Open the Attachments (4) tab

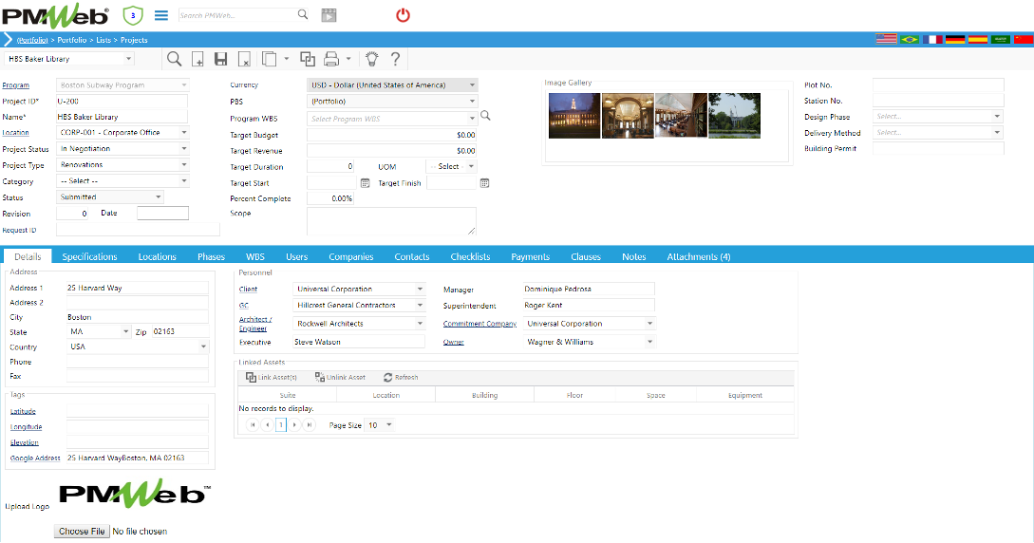pos(698,257)
